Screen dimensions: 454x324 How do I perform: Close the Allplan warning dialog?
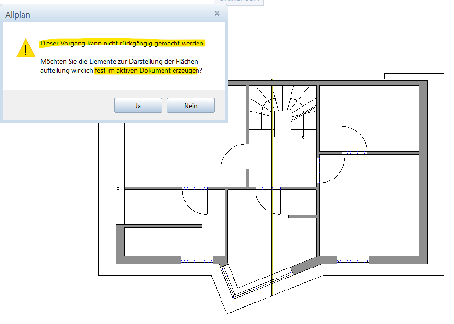pos(217,14)
